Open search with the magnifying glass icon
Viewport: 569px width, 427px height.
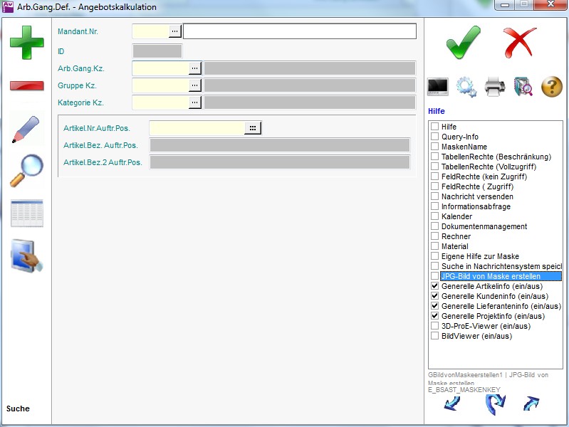click(26, 171)
